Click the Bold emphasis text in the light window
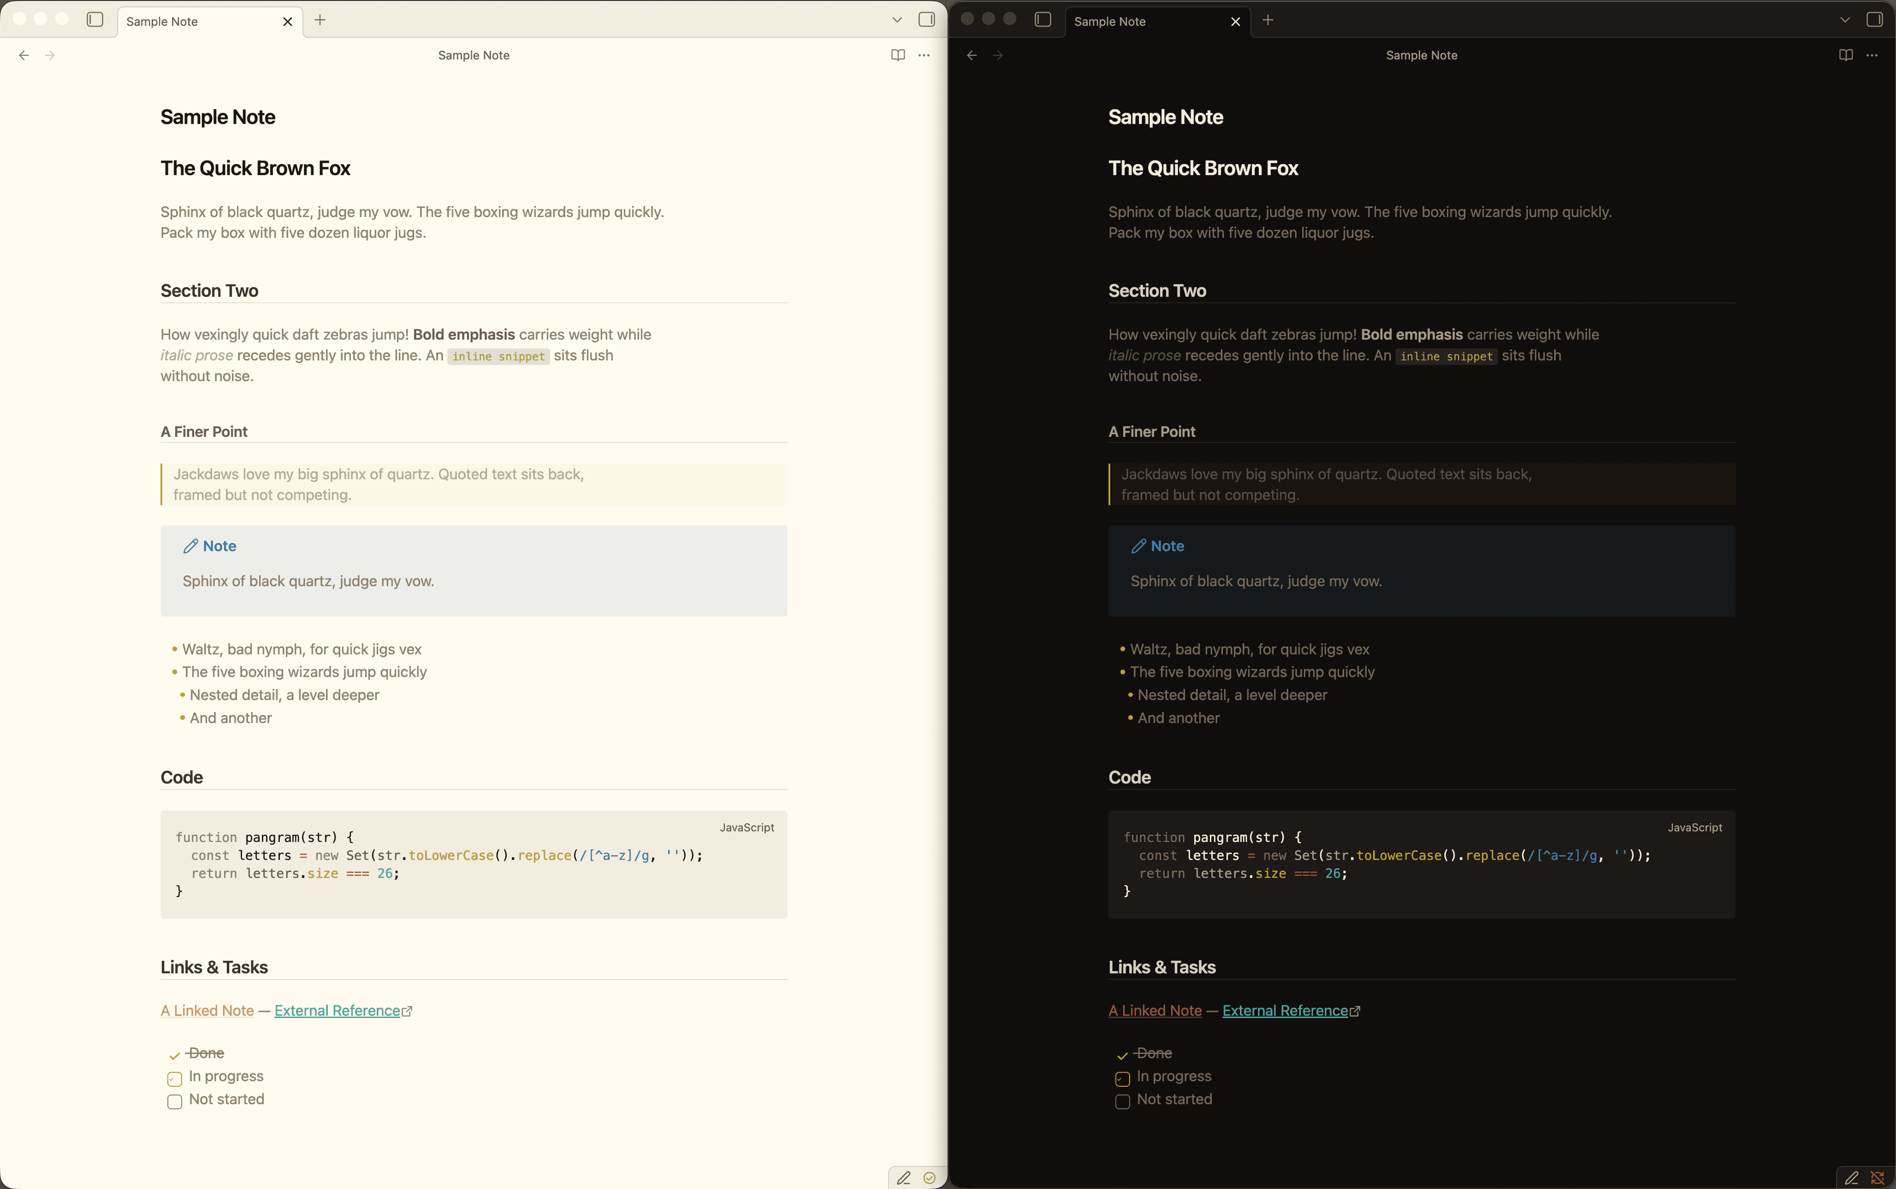 pos(464,334)
